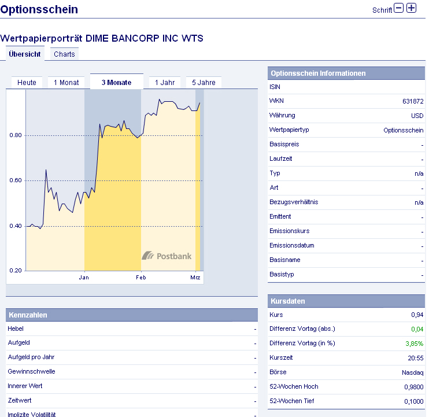Click the Kursdaten section header
Image resolution: width=429 pixels, height=417 pixels.
346,301
